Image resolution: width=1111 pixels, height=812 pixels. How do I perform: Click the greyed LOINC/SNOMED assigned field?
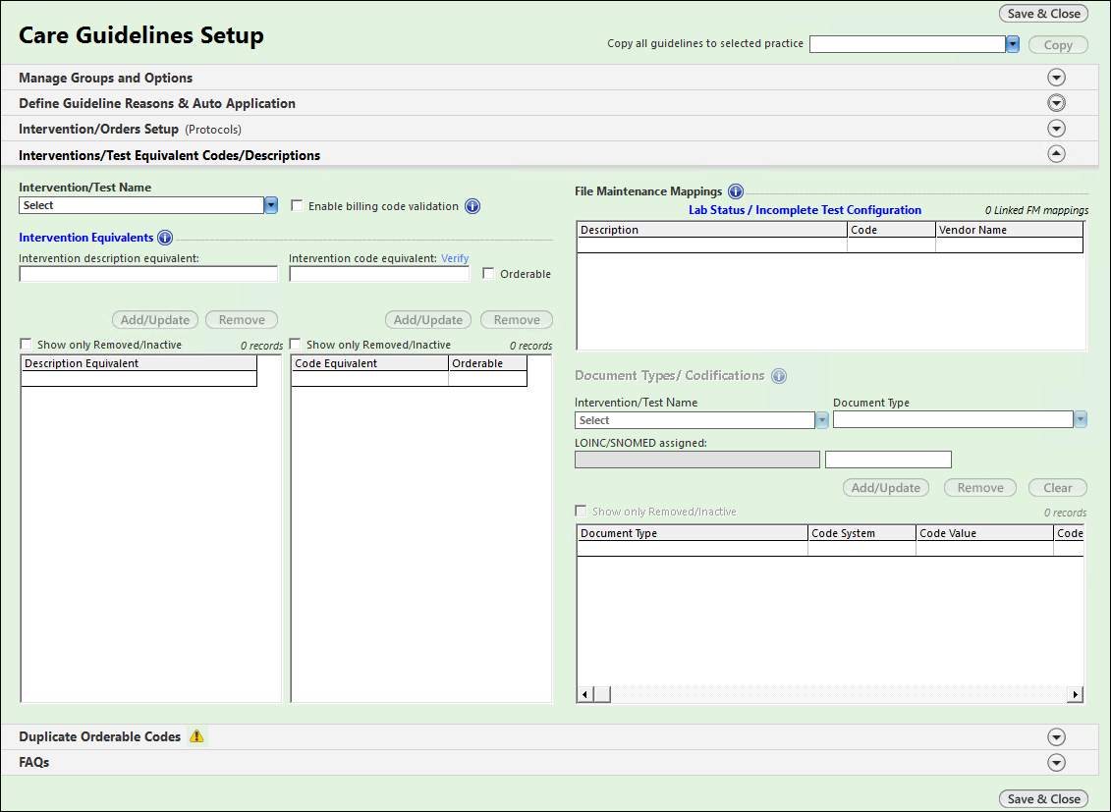[697, 460]
